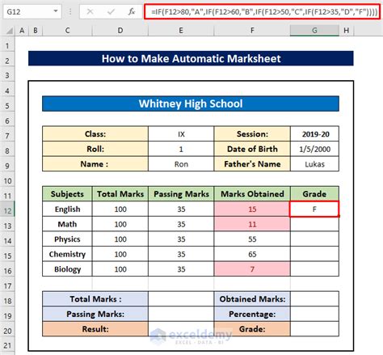Click inside the IF formula text
The height and width of the screenshot is (355, 383).
pyautogui.click(x=264, y=11)
